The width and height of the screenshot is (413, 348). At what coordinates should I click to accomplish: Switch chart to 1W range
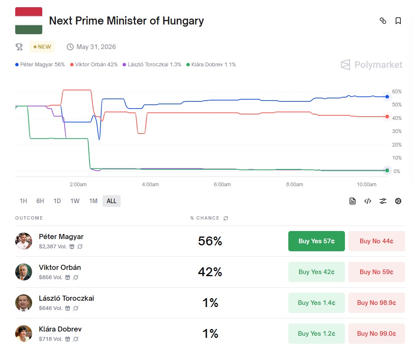(x=75, y=201)
